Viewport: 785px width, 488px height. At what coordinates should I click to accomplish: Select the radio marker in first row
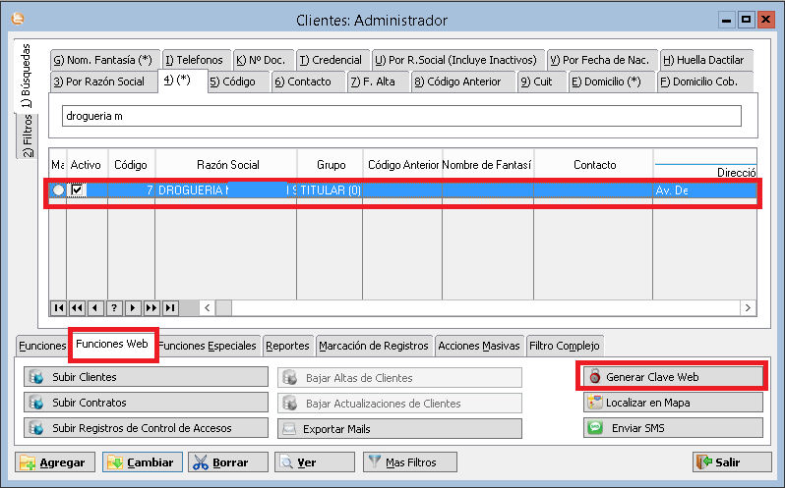(58, 190)
